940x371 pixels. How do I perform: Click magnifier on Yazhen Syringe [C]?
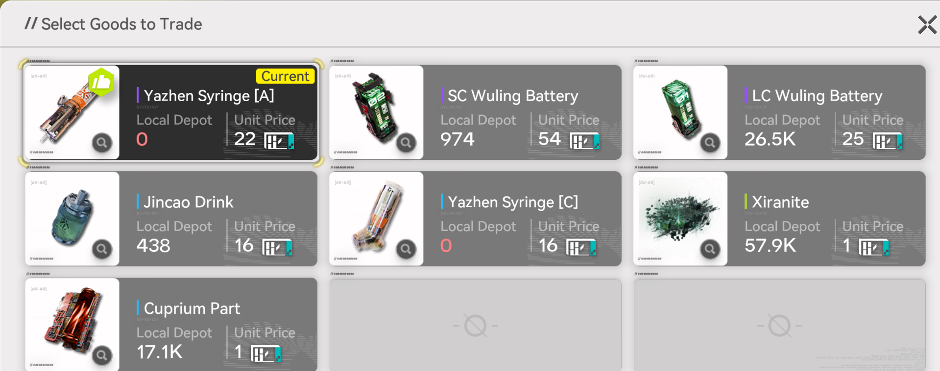(x=406, y=249)
